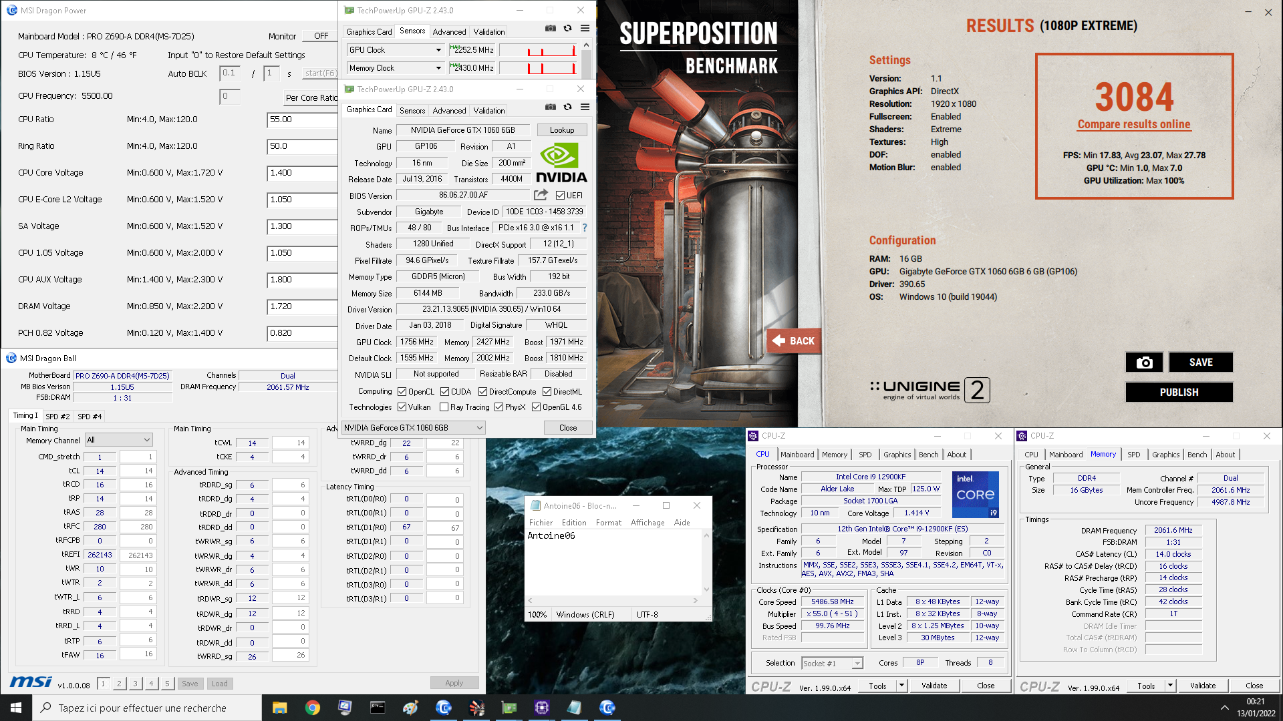This screenshot has width=1283, height=721.
Task: Open the Memory Clock sensor dropdown
Action: 395,68
